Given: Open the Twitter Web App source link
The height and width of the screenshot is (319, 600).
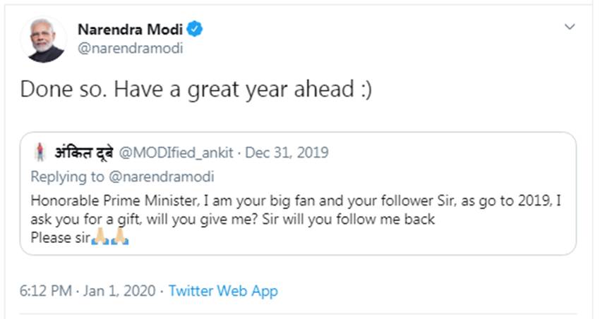Looking at the screenshot, I should pos(224,290).
